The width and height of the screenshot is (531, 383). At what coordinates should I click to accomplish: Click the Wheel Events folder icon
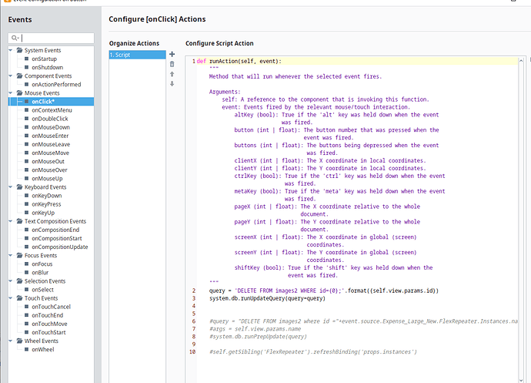click(20, 341)
